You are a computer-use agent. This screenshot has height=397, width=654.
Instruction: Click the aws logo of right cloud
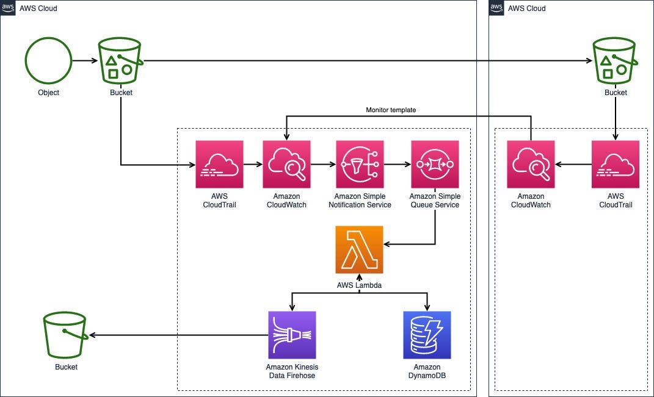pyautogui.click(x=496, y=7)
